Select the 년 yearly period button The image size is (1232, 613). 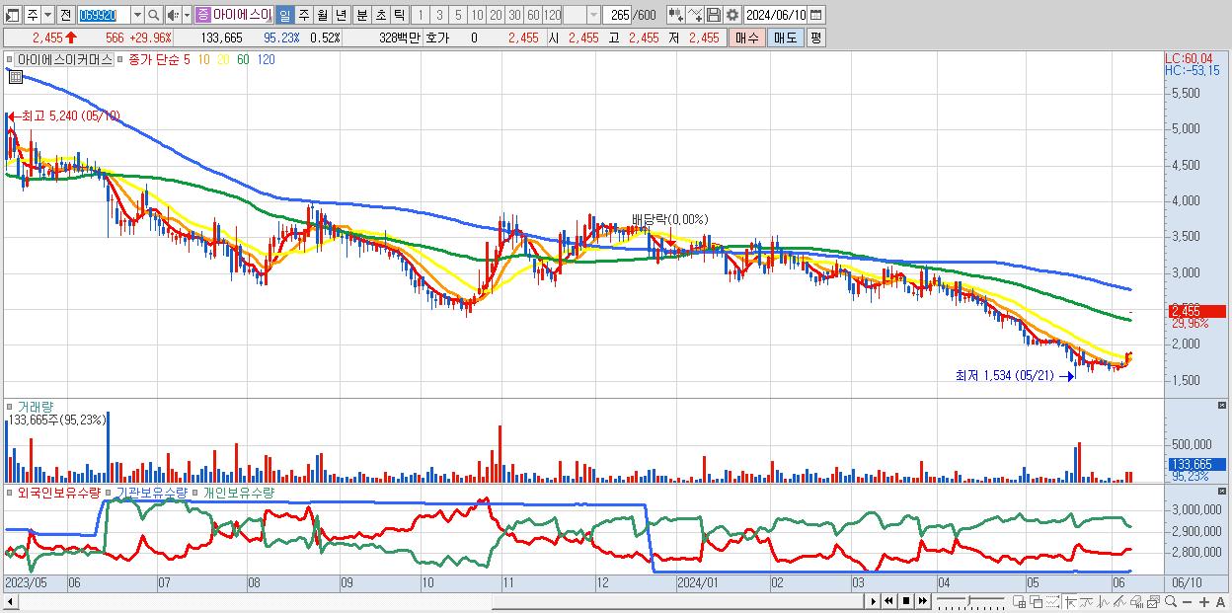pyautogui.click(x=341, y=15)
